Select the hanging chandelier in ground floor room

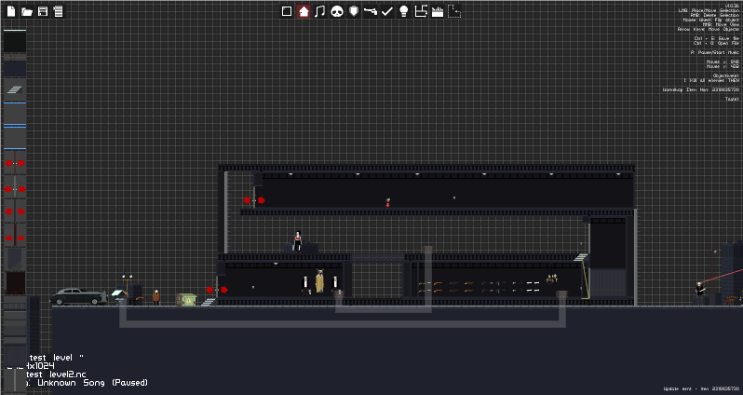(551, 278)
